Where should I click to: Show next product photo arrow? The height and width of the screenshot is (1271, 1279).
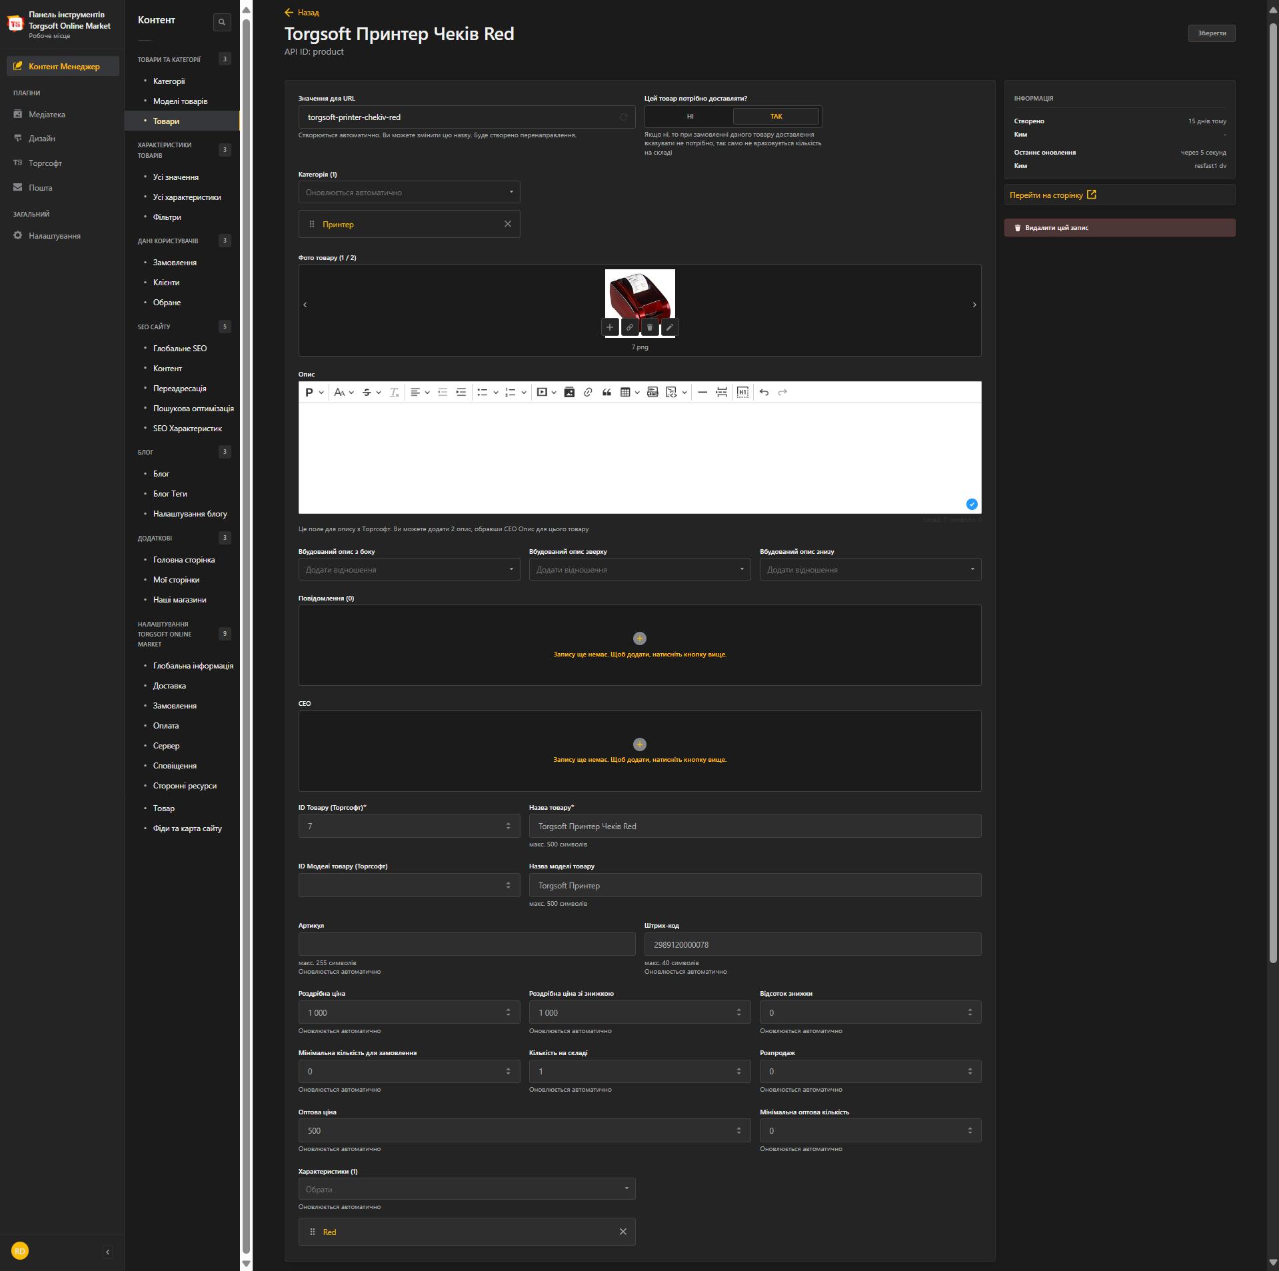pos(974,305)
